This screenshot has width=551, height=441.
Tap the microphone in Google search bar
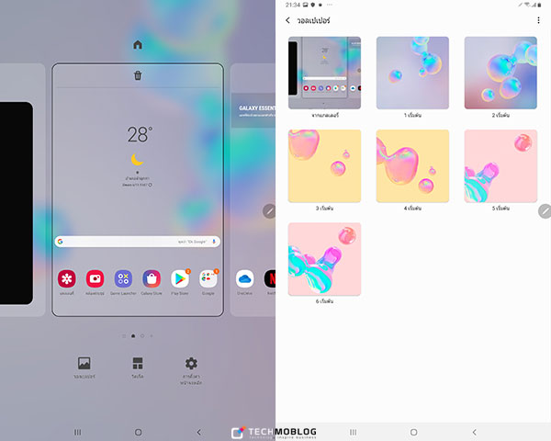pyautogui.click(x=214, y=242)
